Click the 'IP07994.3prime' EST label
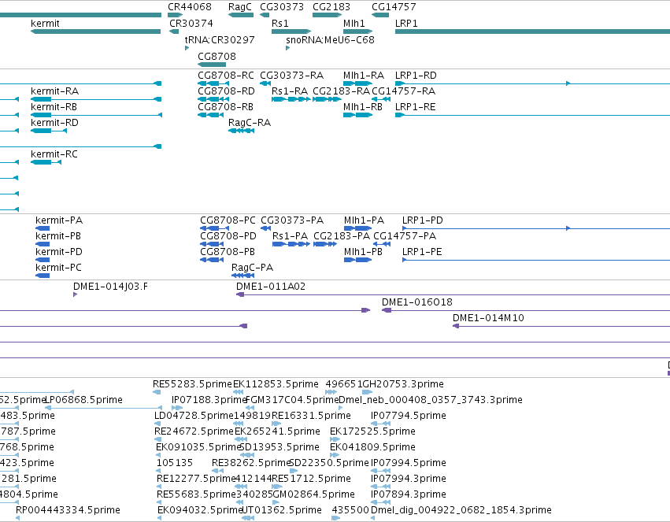Screen dimensions: 670x522 tap(409, 479)
